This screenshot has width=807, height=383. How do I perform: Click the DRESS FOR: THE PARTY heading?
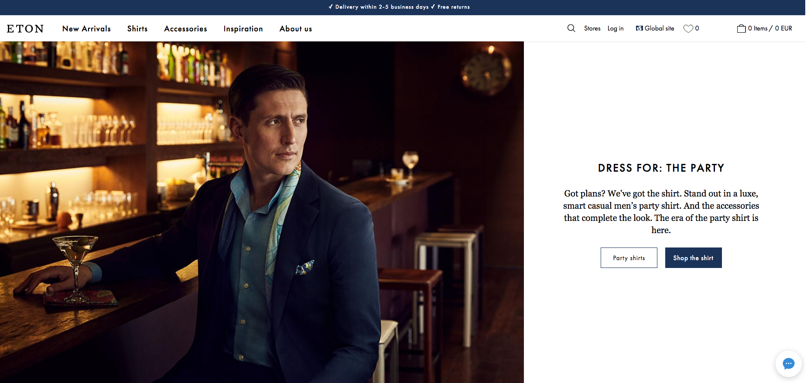661,168
